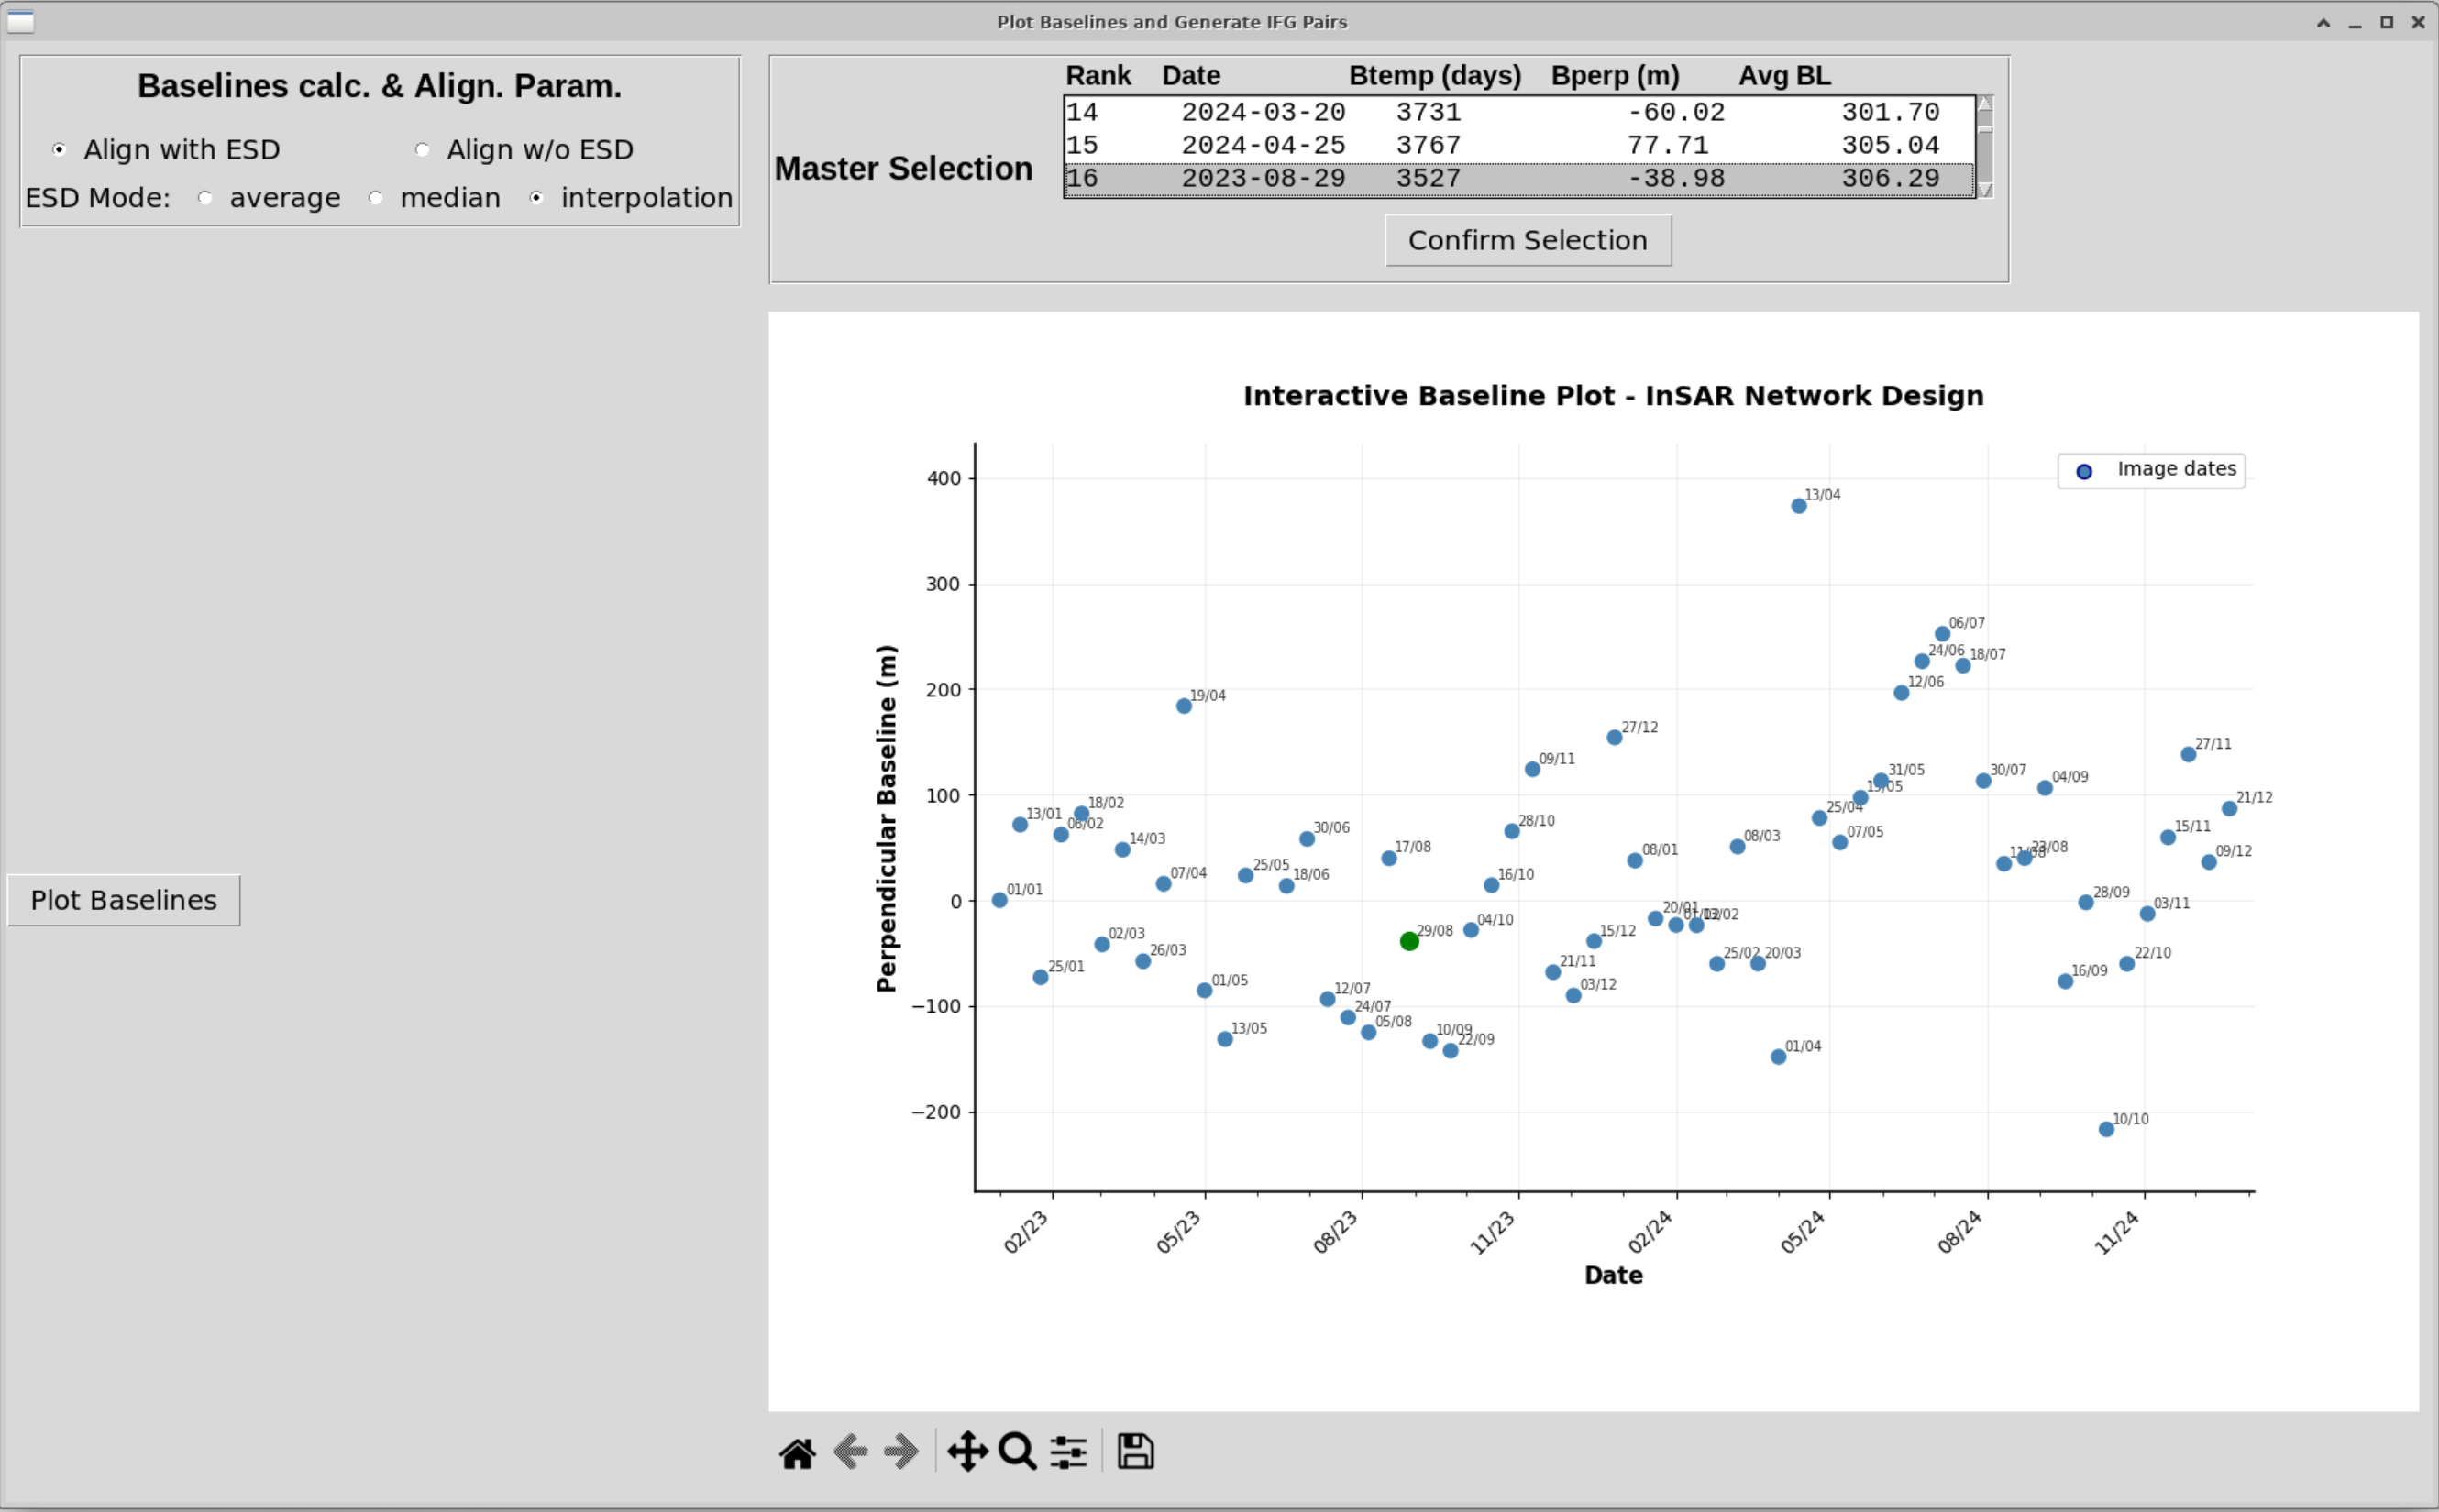2439x1512 pixels.
Task: Choose average ESD mode
Action: pyautogui.click(x=205, y=198)
